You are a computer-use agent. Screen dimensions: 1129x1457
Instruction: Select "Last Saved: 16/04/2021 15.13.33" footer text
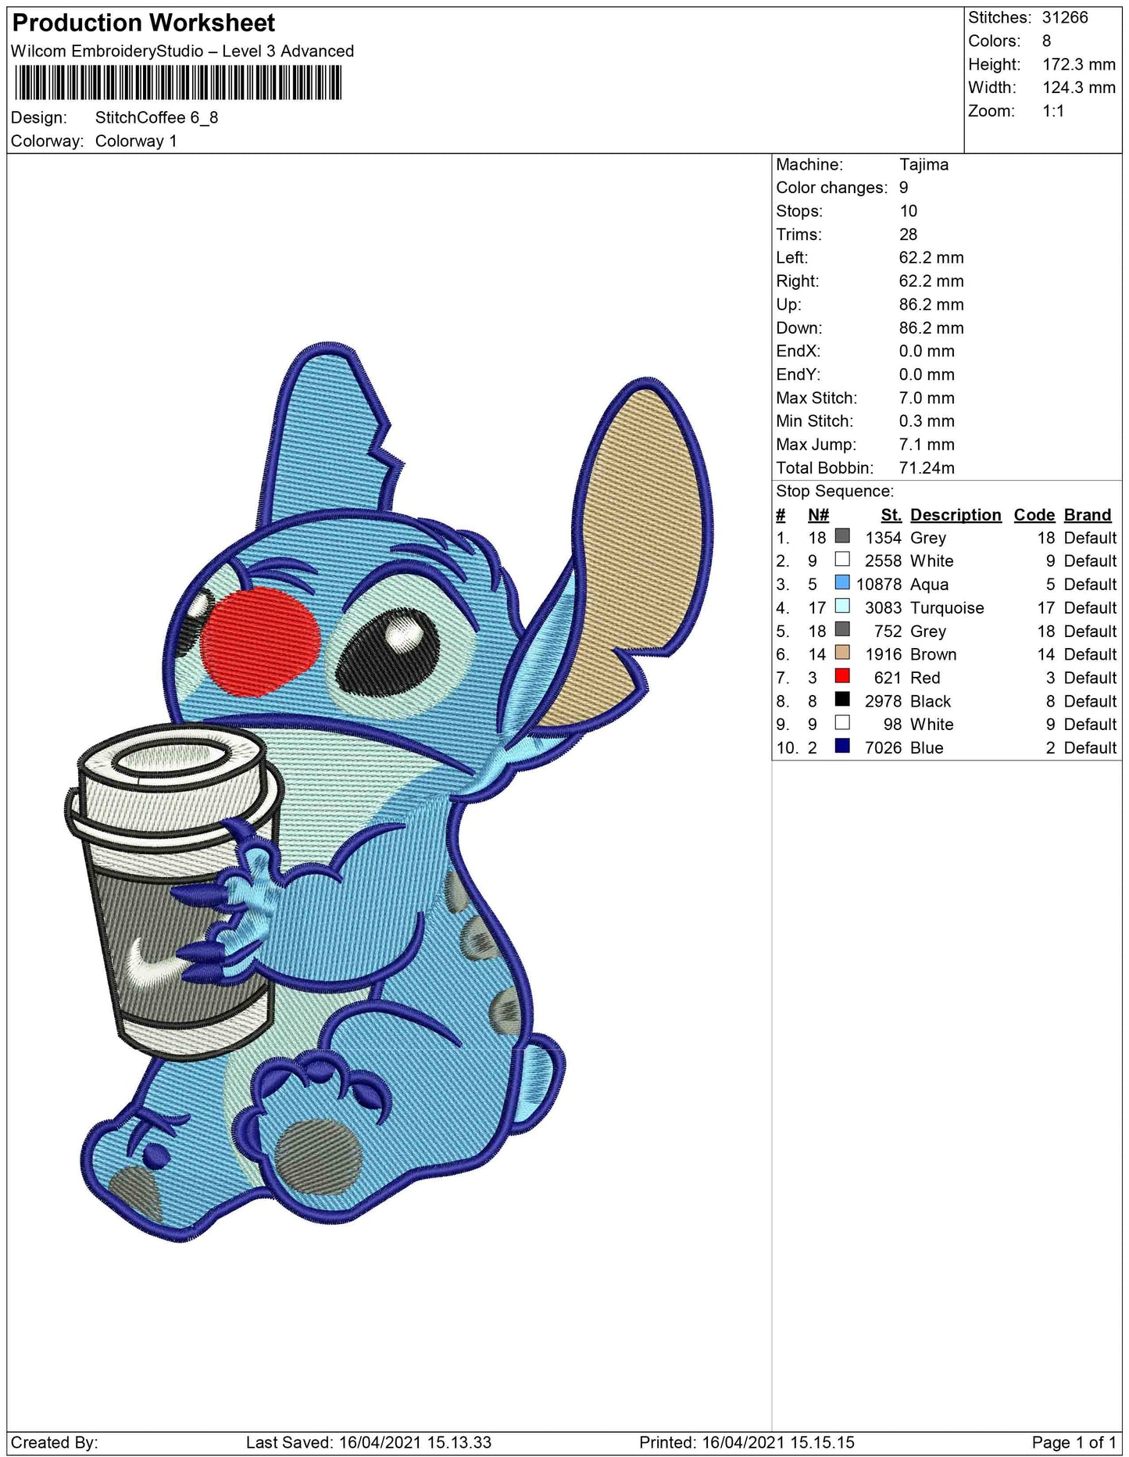[368, 1442]
